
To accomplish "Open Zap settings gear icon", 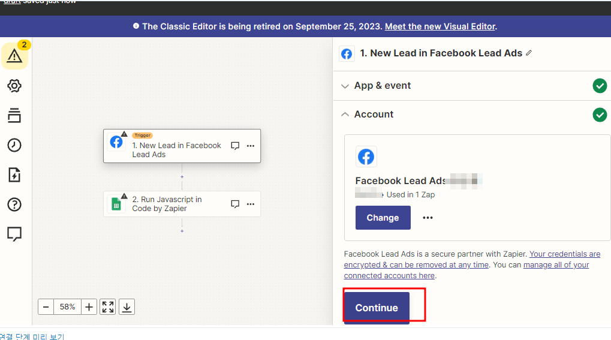I will pos(14,86).
